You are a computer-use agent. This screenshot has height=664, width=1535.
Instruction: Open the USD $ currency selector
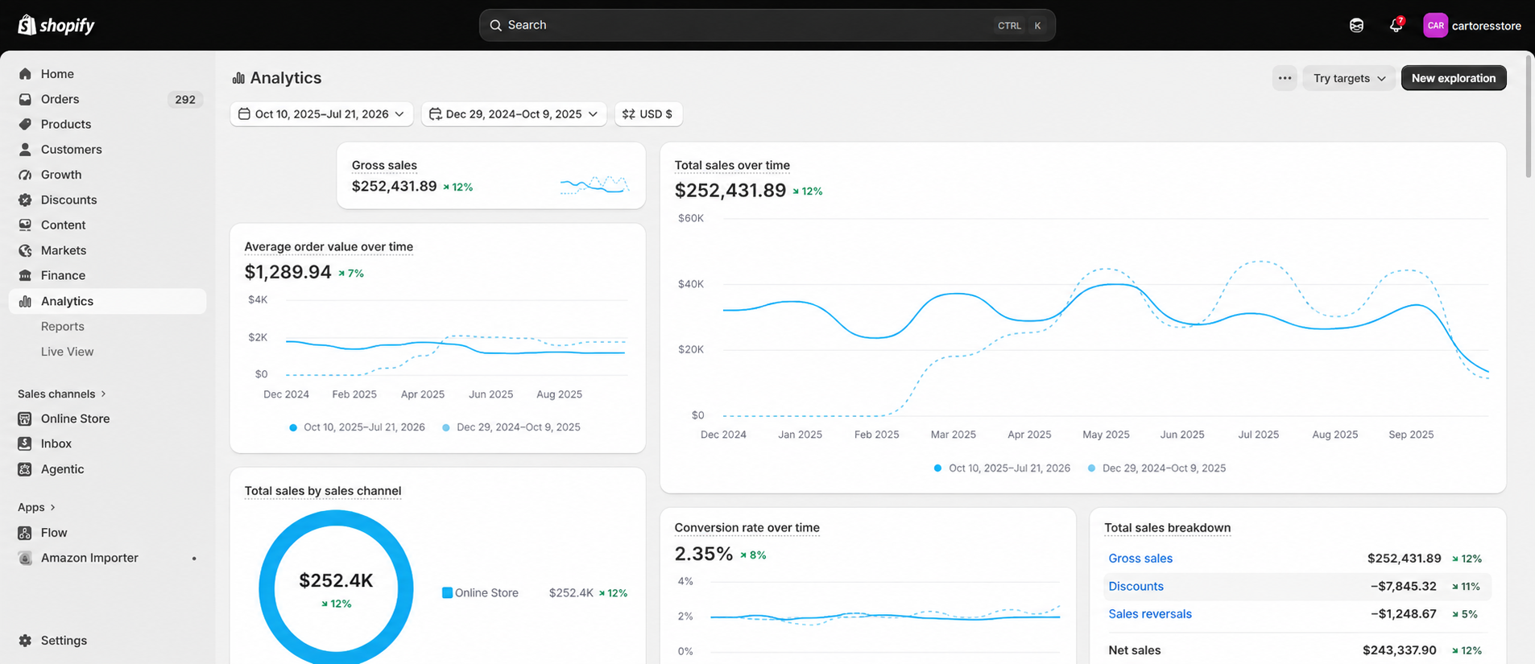[x=648, y=114]
